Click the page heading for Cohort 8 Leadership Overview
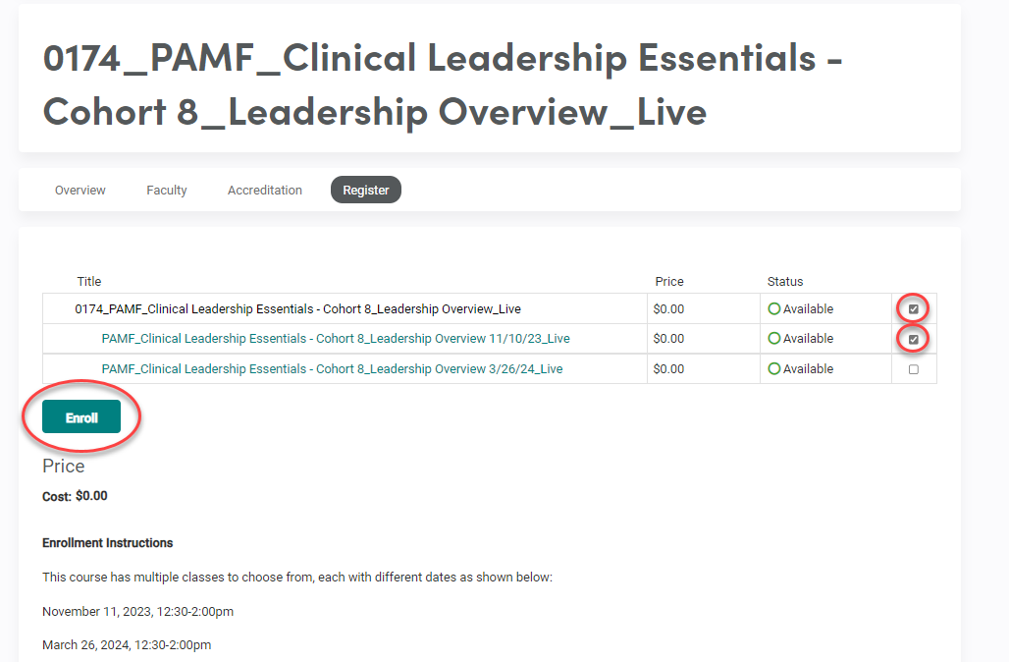 (x=442, y=84)
